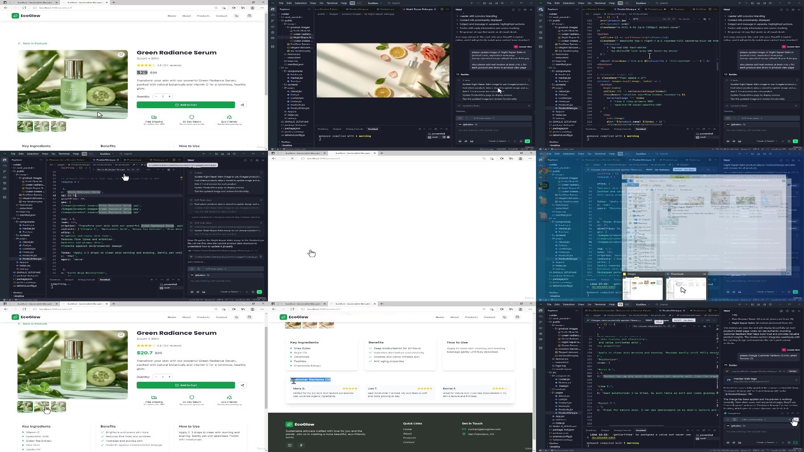804x452 pixels.
Task: Toggle dark mode moon on the $20.7 product page
Action: tap(236, 317)
